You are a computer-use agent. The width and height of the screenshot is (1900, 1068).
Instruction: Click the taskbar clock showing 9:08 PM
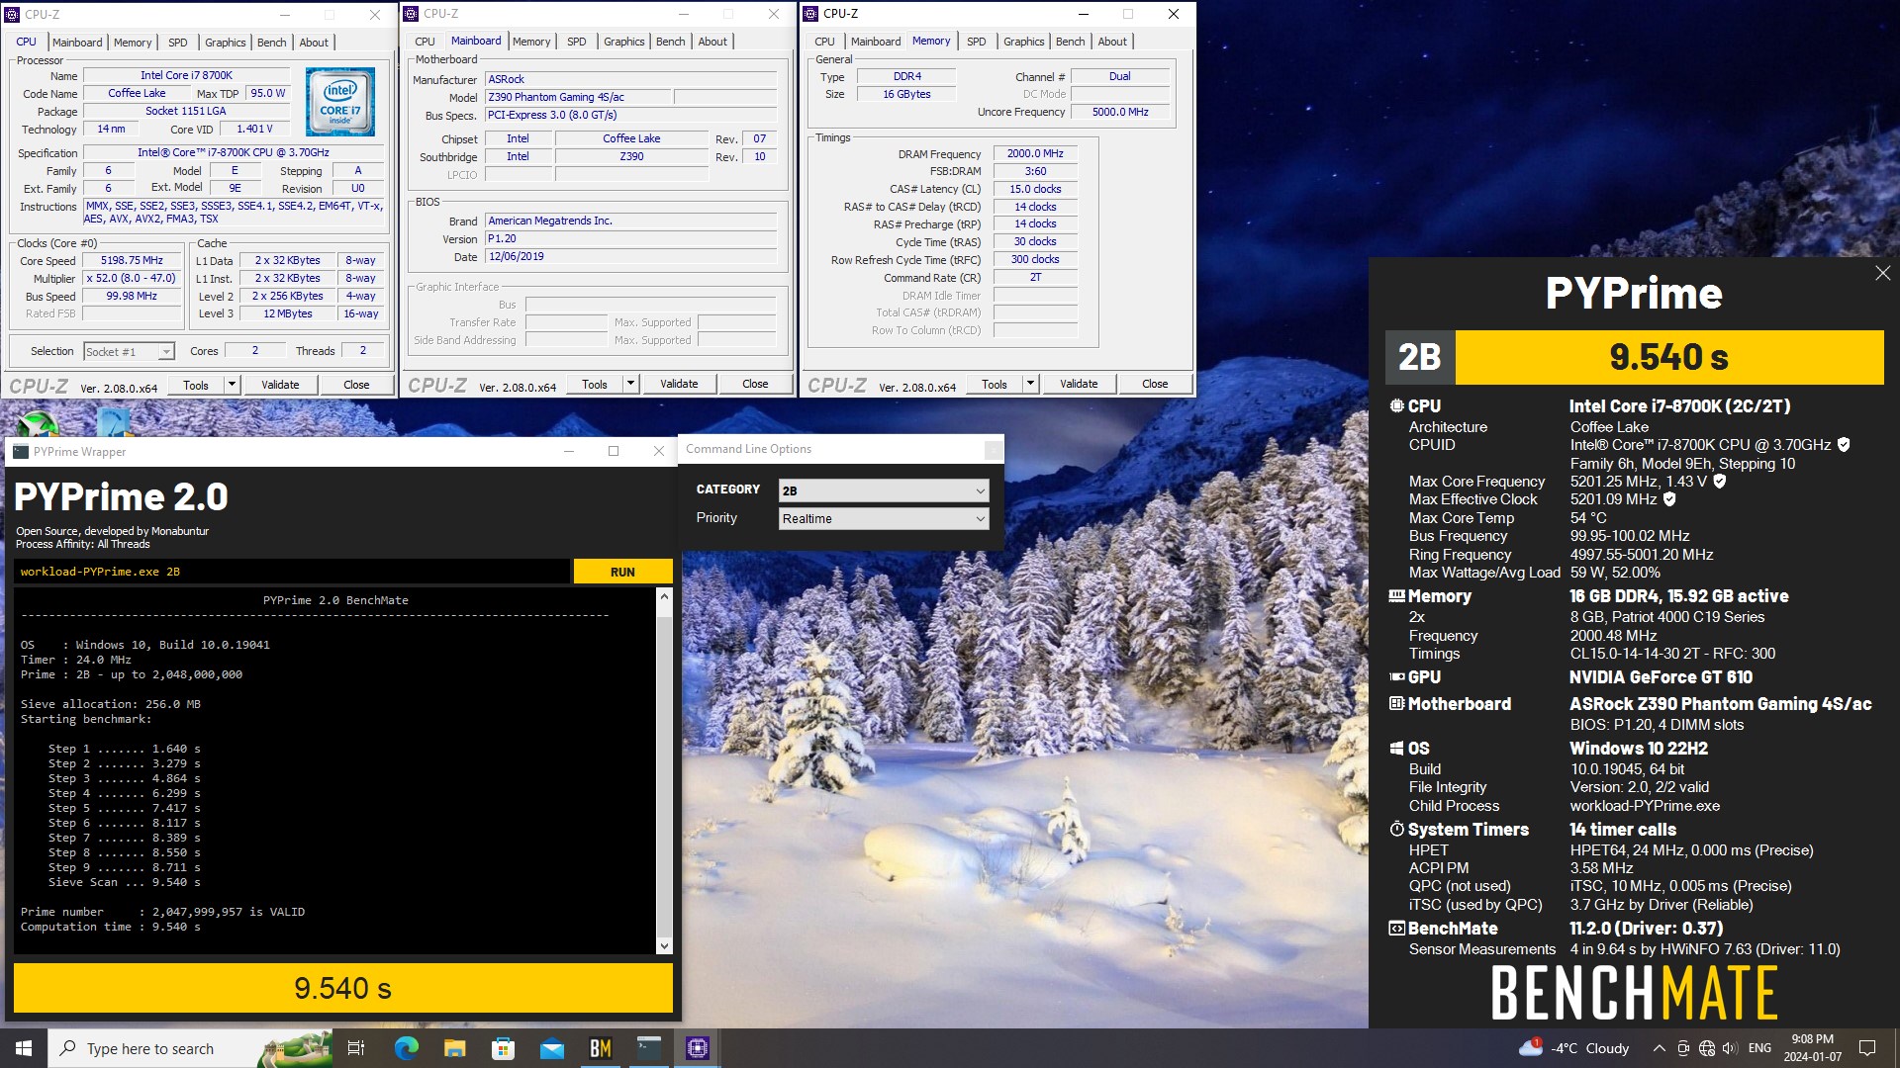(1812, 1048)
